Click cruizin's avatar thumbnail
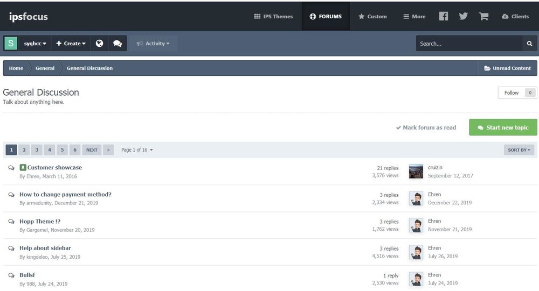Viewport: 539px width, 291px height. pos(416,172)
